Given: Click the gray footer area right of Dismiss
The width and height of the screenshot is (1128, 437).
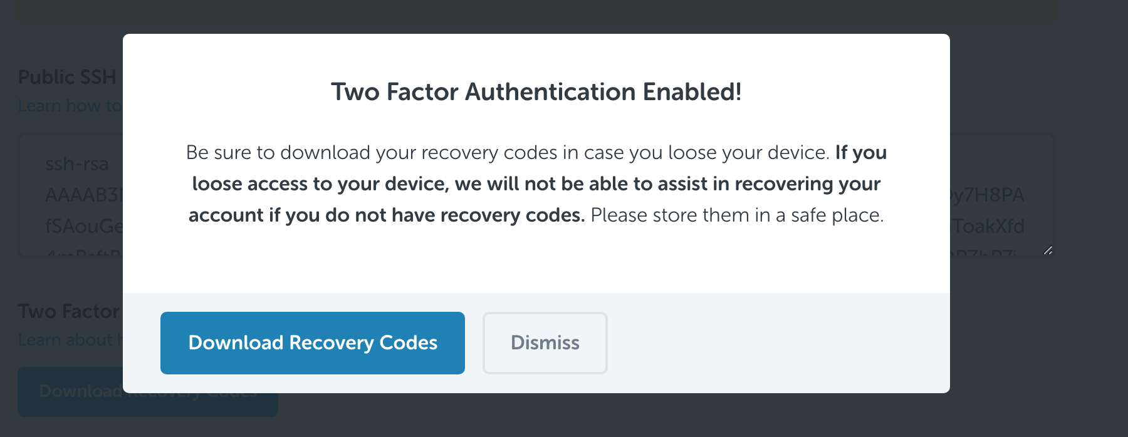Looking at the screenshot, I should pyautogui.click(x=777, y=343).
